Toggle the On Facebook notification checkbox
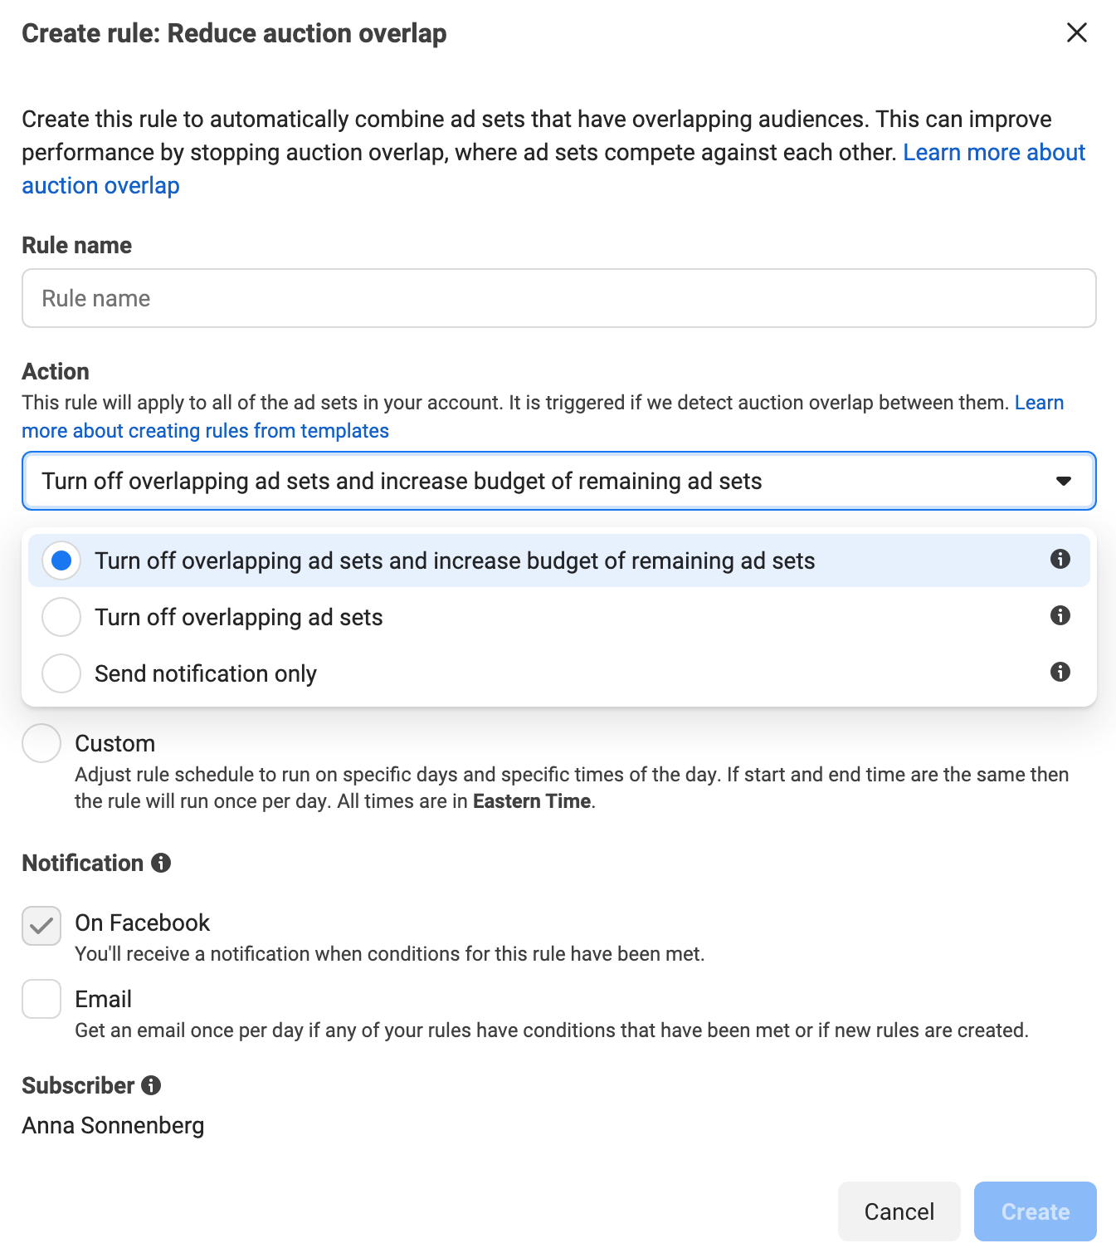The width and height of the screenshot is (1116, 1248). tap(41, 926)
